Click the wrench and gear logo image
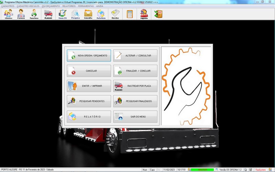275x172 pixels. tap(186, 86)
